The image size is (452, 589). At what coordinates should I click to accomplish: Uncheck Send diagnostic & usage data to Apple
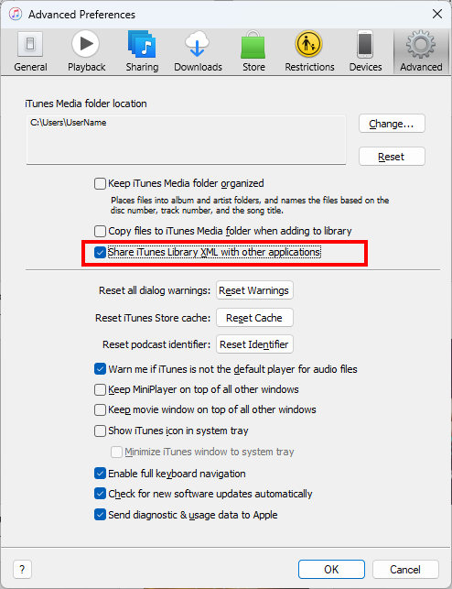coord(100,515)
